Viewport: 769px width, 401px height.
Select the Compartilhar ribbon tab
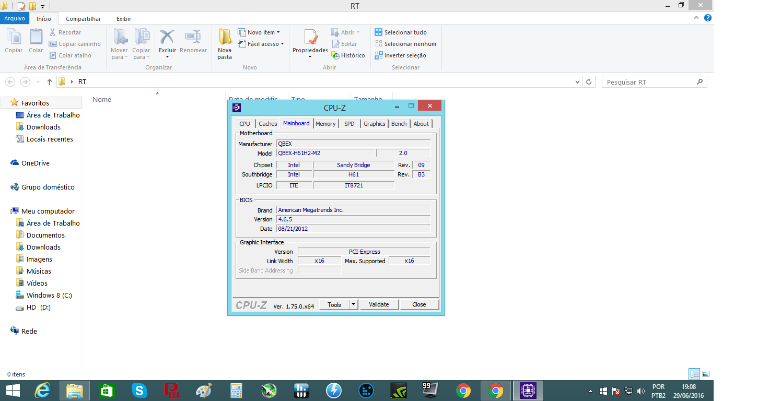[83, 19]
